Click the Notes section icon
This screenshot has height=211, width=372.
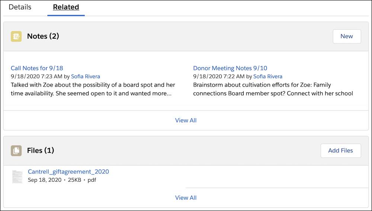pos(16,36)
